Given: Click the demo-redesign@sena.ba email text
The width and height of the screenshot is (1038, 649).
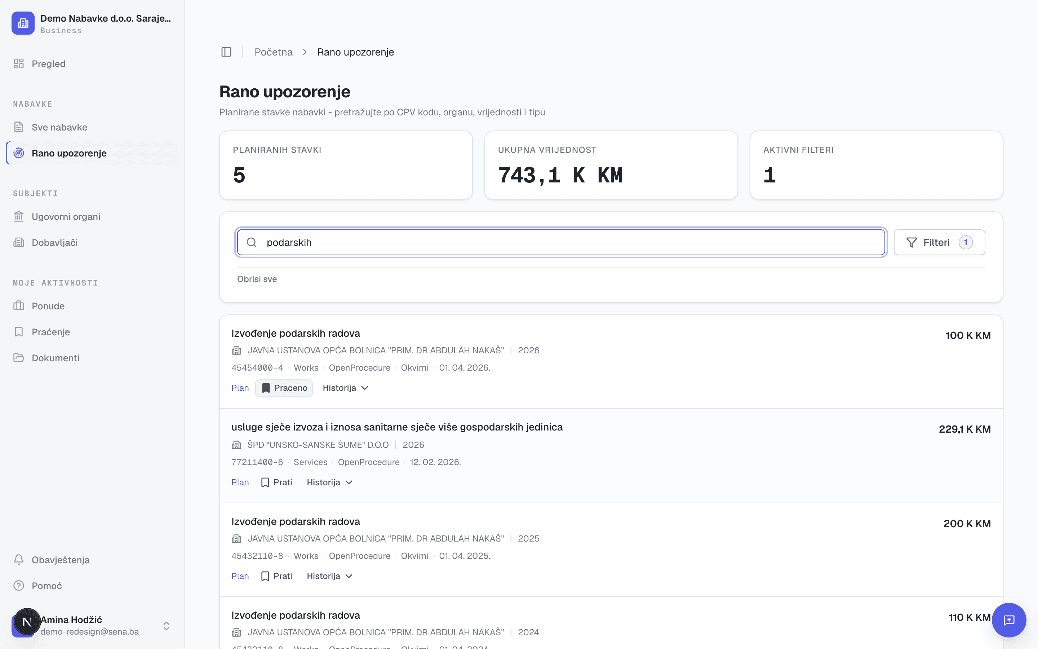Looking at the screenshot, I should click(x=90, y=632).
